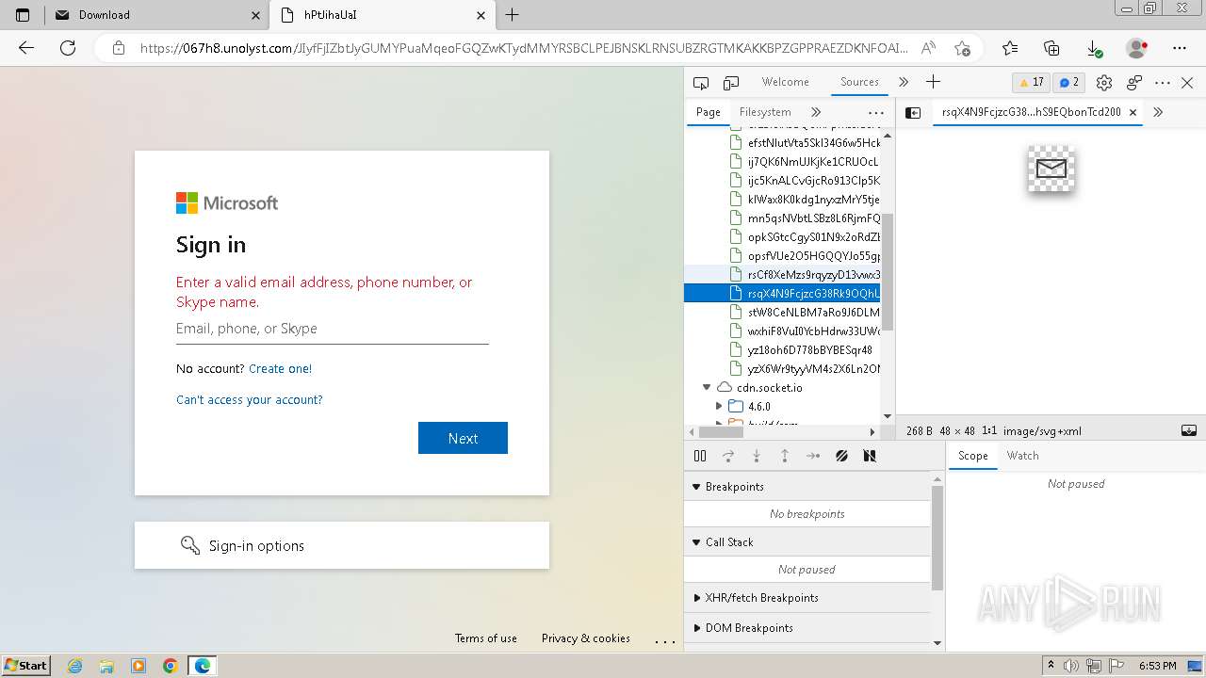This screenshot has height=678, width=1206.
Task: Expand more navigator tabs chevron
Action: pos(816,112)
